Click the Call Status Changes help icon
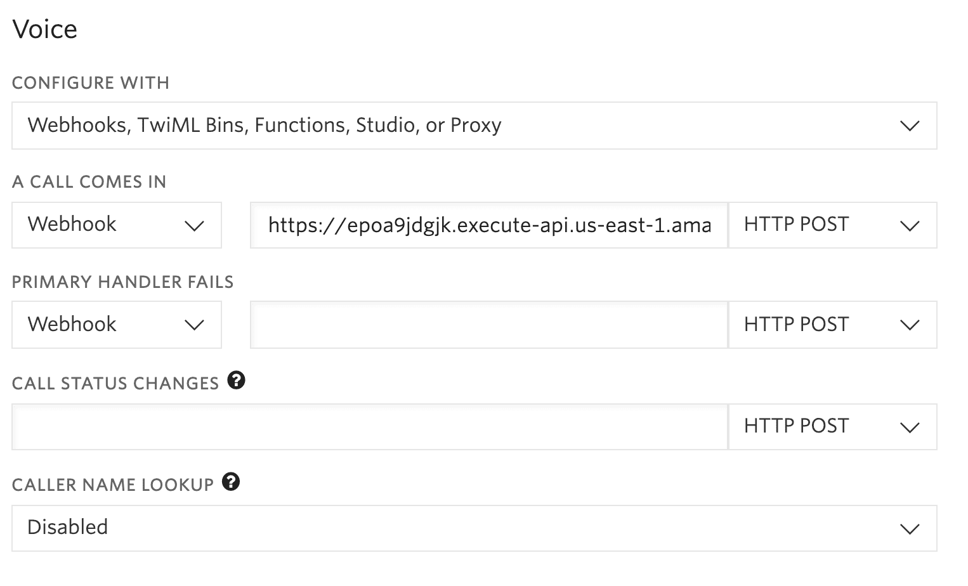Image resolution: width=968 pixels, height=586 pixels. [x=236, y=381]
